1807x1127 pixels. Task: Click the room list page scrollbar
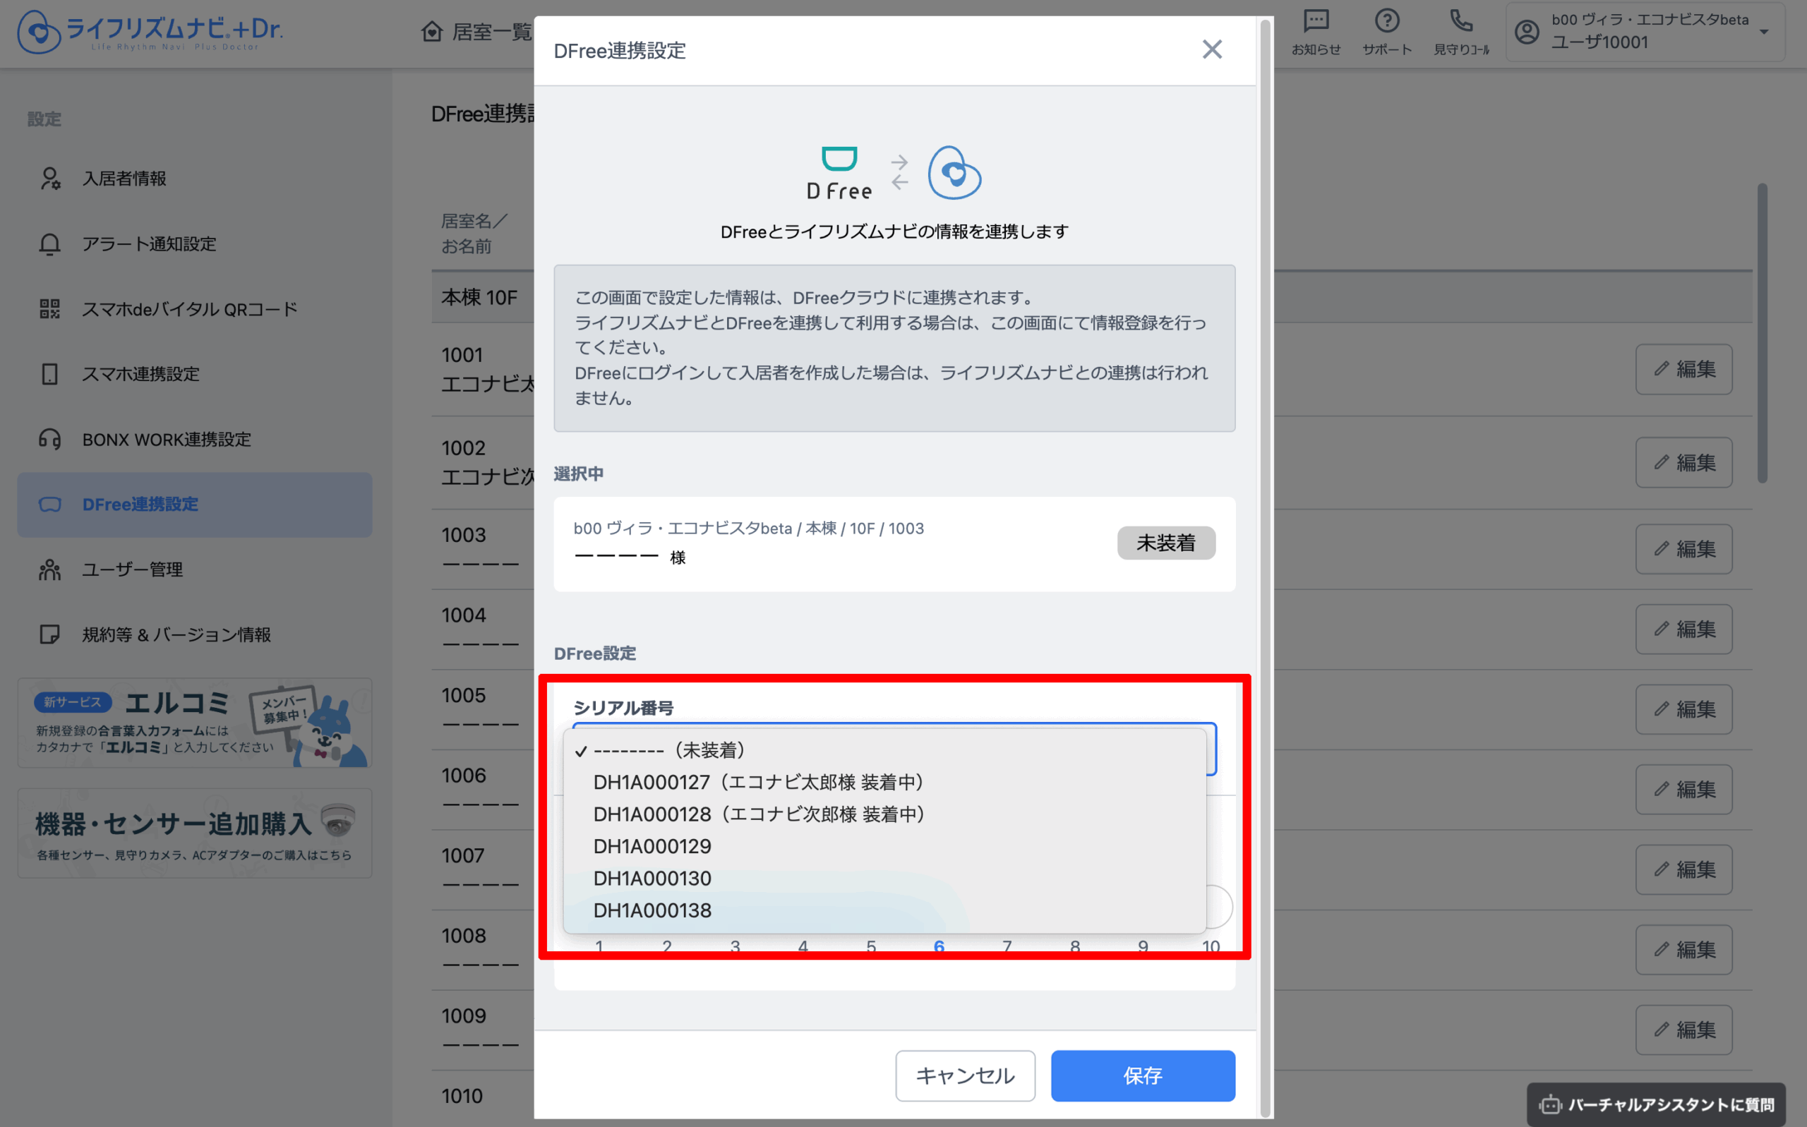1763,333
